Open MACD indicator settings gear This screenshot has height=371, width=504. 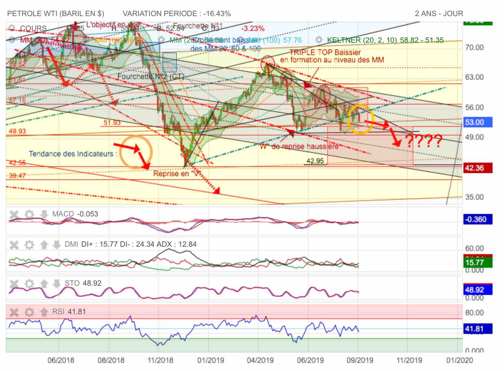click(x=29, y=214)
